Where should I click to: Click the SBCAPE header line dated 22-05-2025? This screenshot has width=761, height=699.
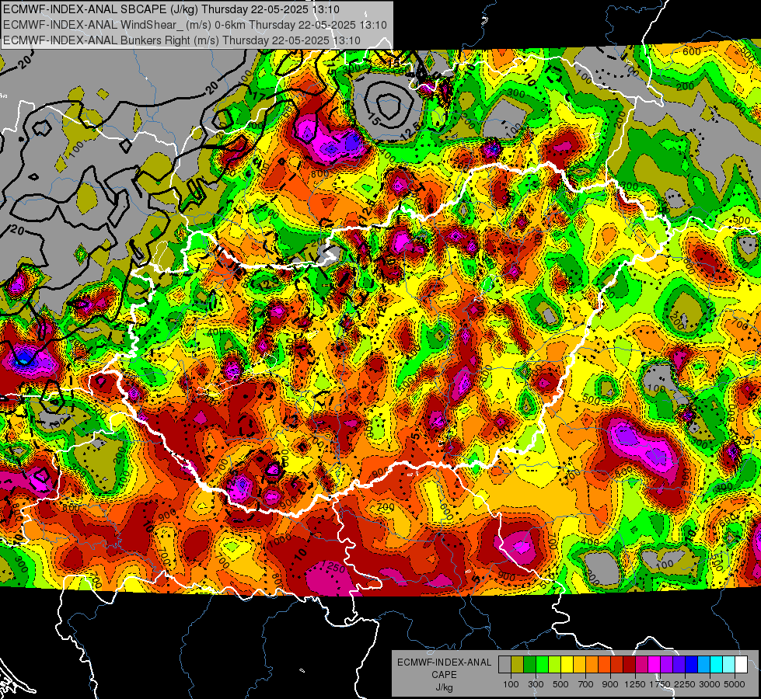point(171,9)
